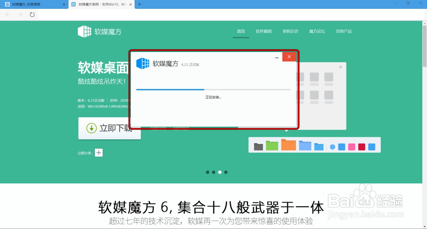
Task: Click the light blue folder icon
Action: click(x=305, y=145)
